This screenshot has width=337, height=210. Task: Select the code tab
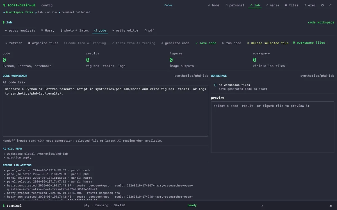click(100, 31)
